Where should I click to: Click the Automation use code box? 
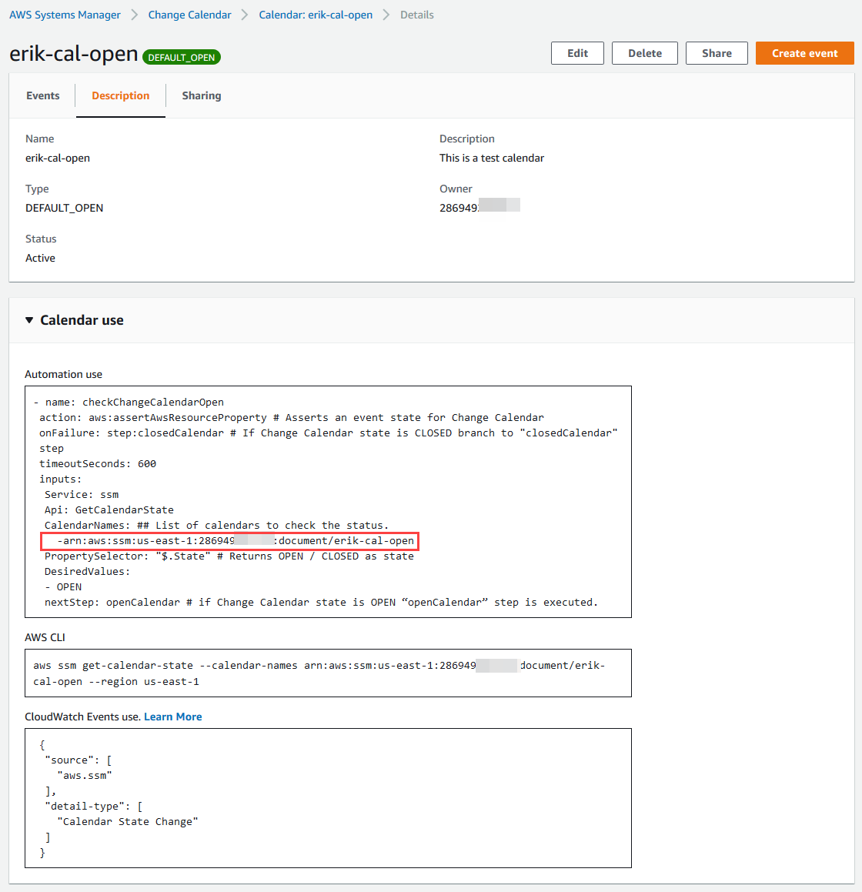click(329, 502)
